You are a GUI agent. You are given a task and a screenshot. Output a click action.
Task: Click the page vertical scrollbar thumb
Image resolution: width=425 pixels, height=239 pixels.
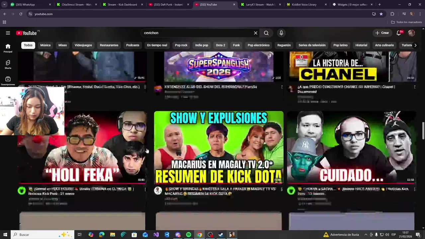tap(423, 131)
